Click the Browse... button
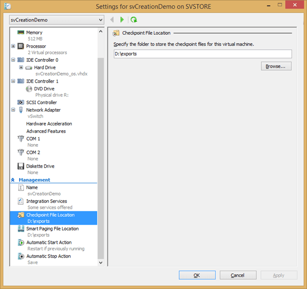This screenshot has width=307, height=289. point(276,66)
